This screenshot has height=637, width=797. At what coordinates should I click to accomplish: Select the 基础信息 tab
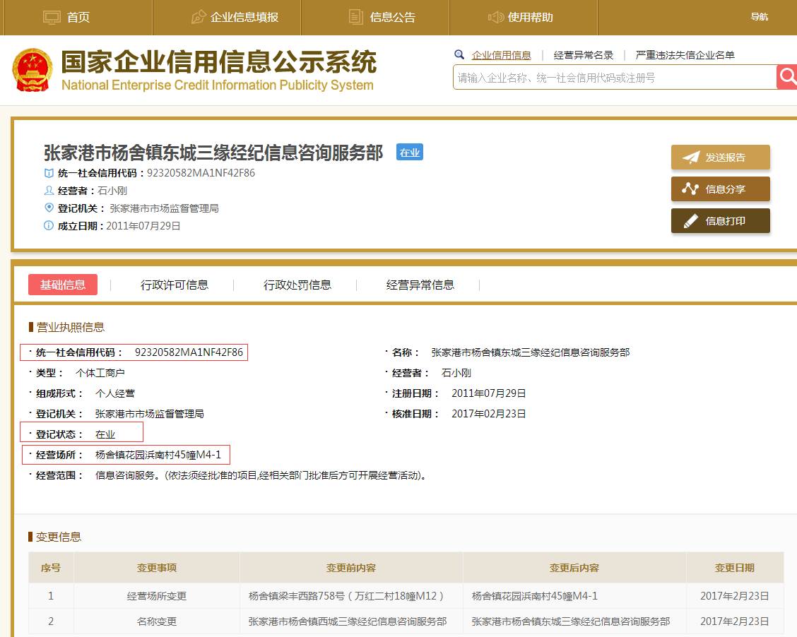[63, 285]
